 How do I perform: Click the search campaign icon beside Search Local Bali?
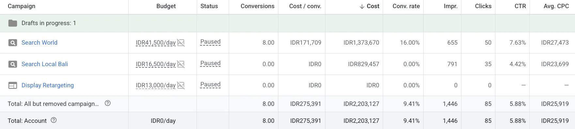(x=13, y=64)
